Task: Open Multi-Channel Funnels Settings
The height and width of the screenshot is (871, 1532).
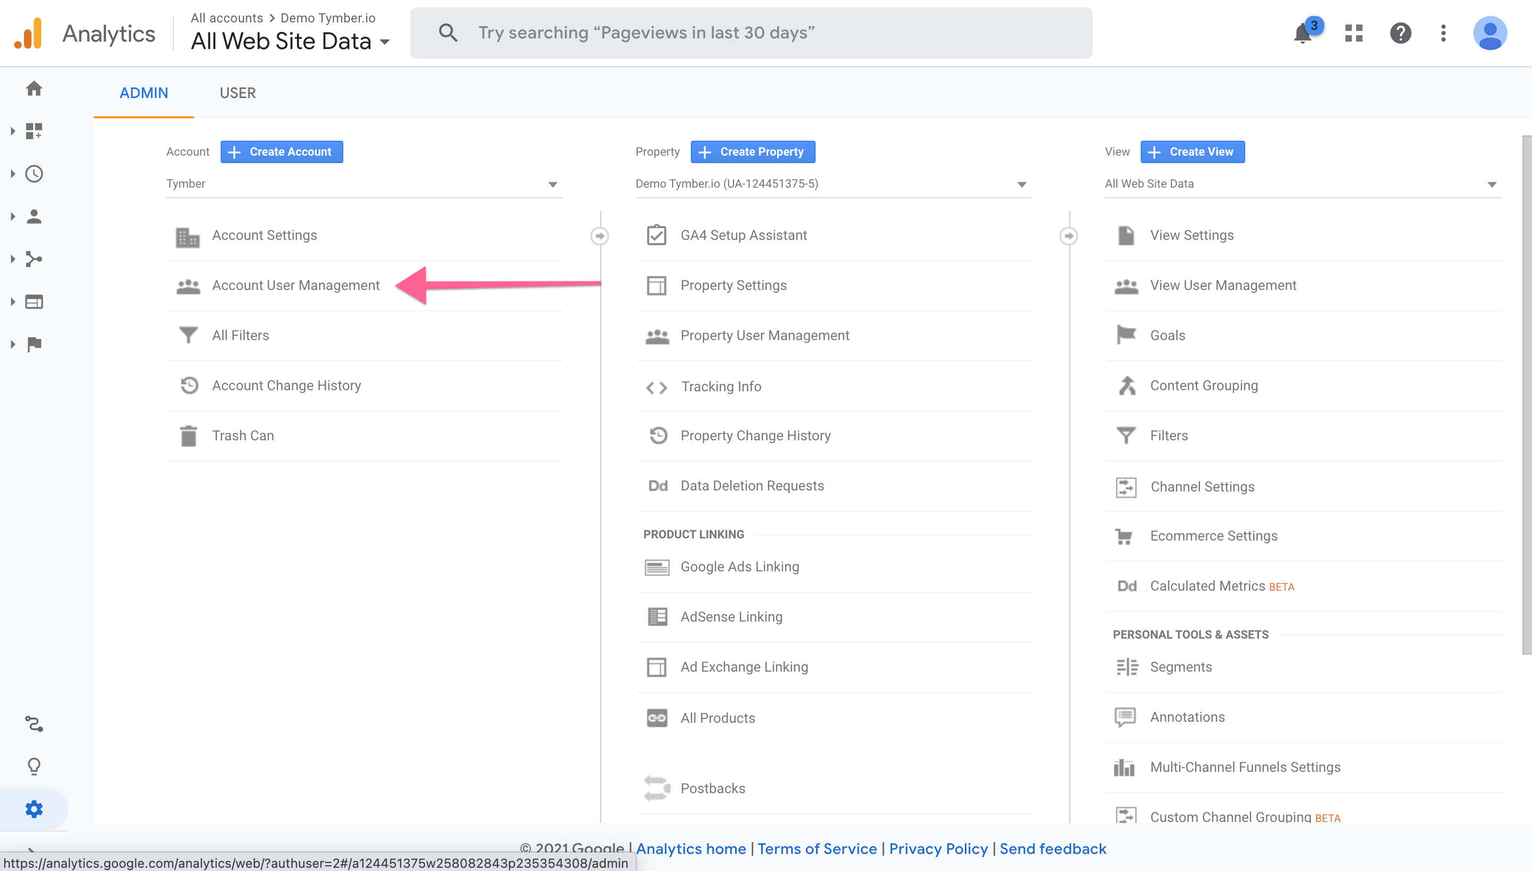Action: coord(1245,767)
